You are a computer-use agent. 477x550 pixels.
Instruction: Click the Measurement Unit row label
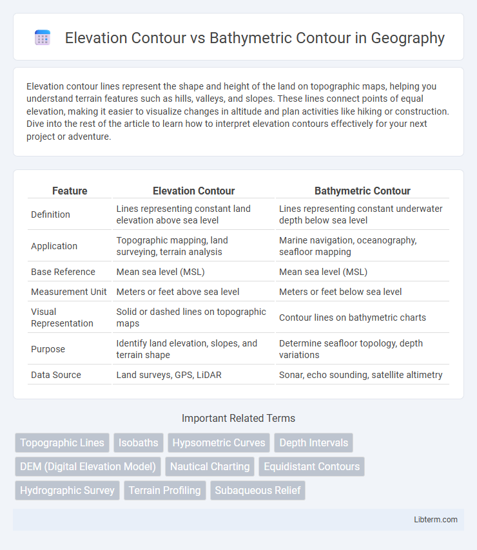click(69, 292)
